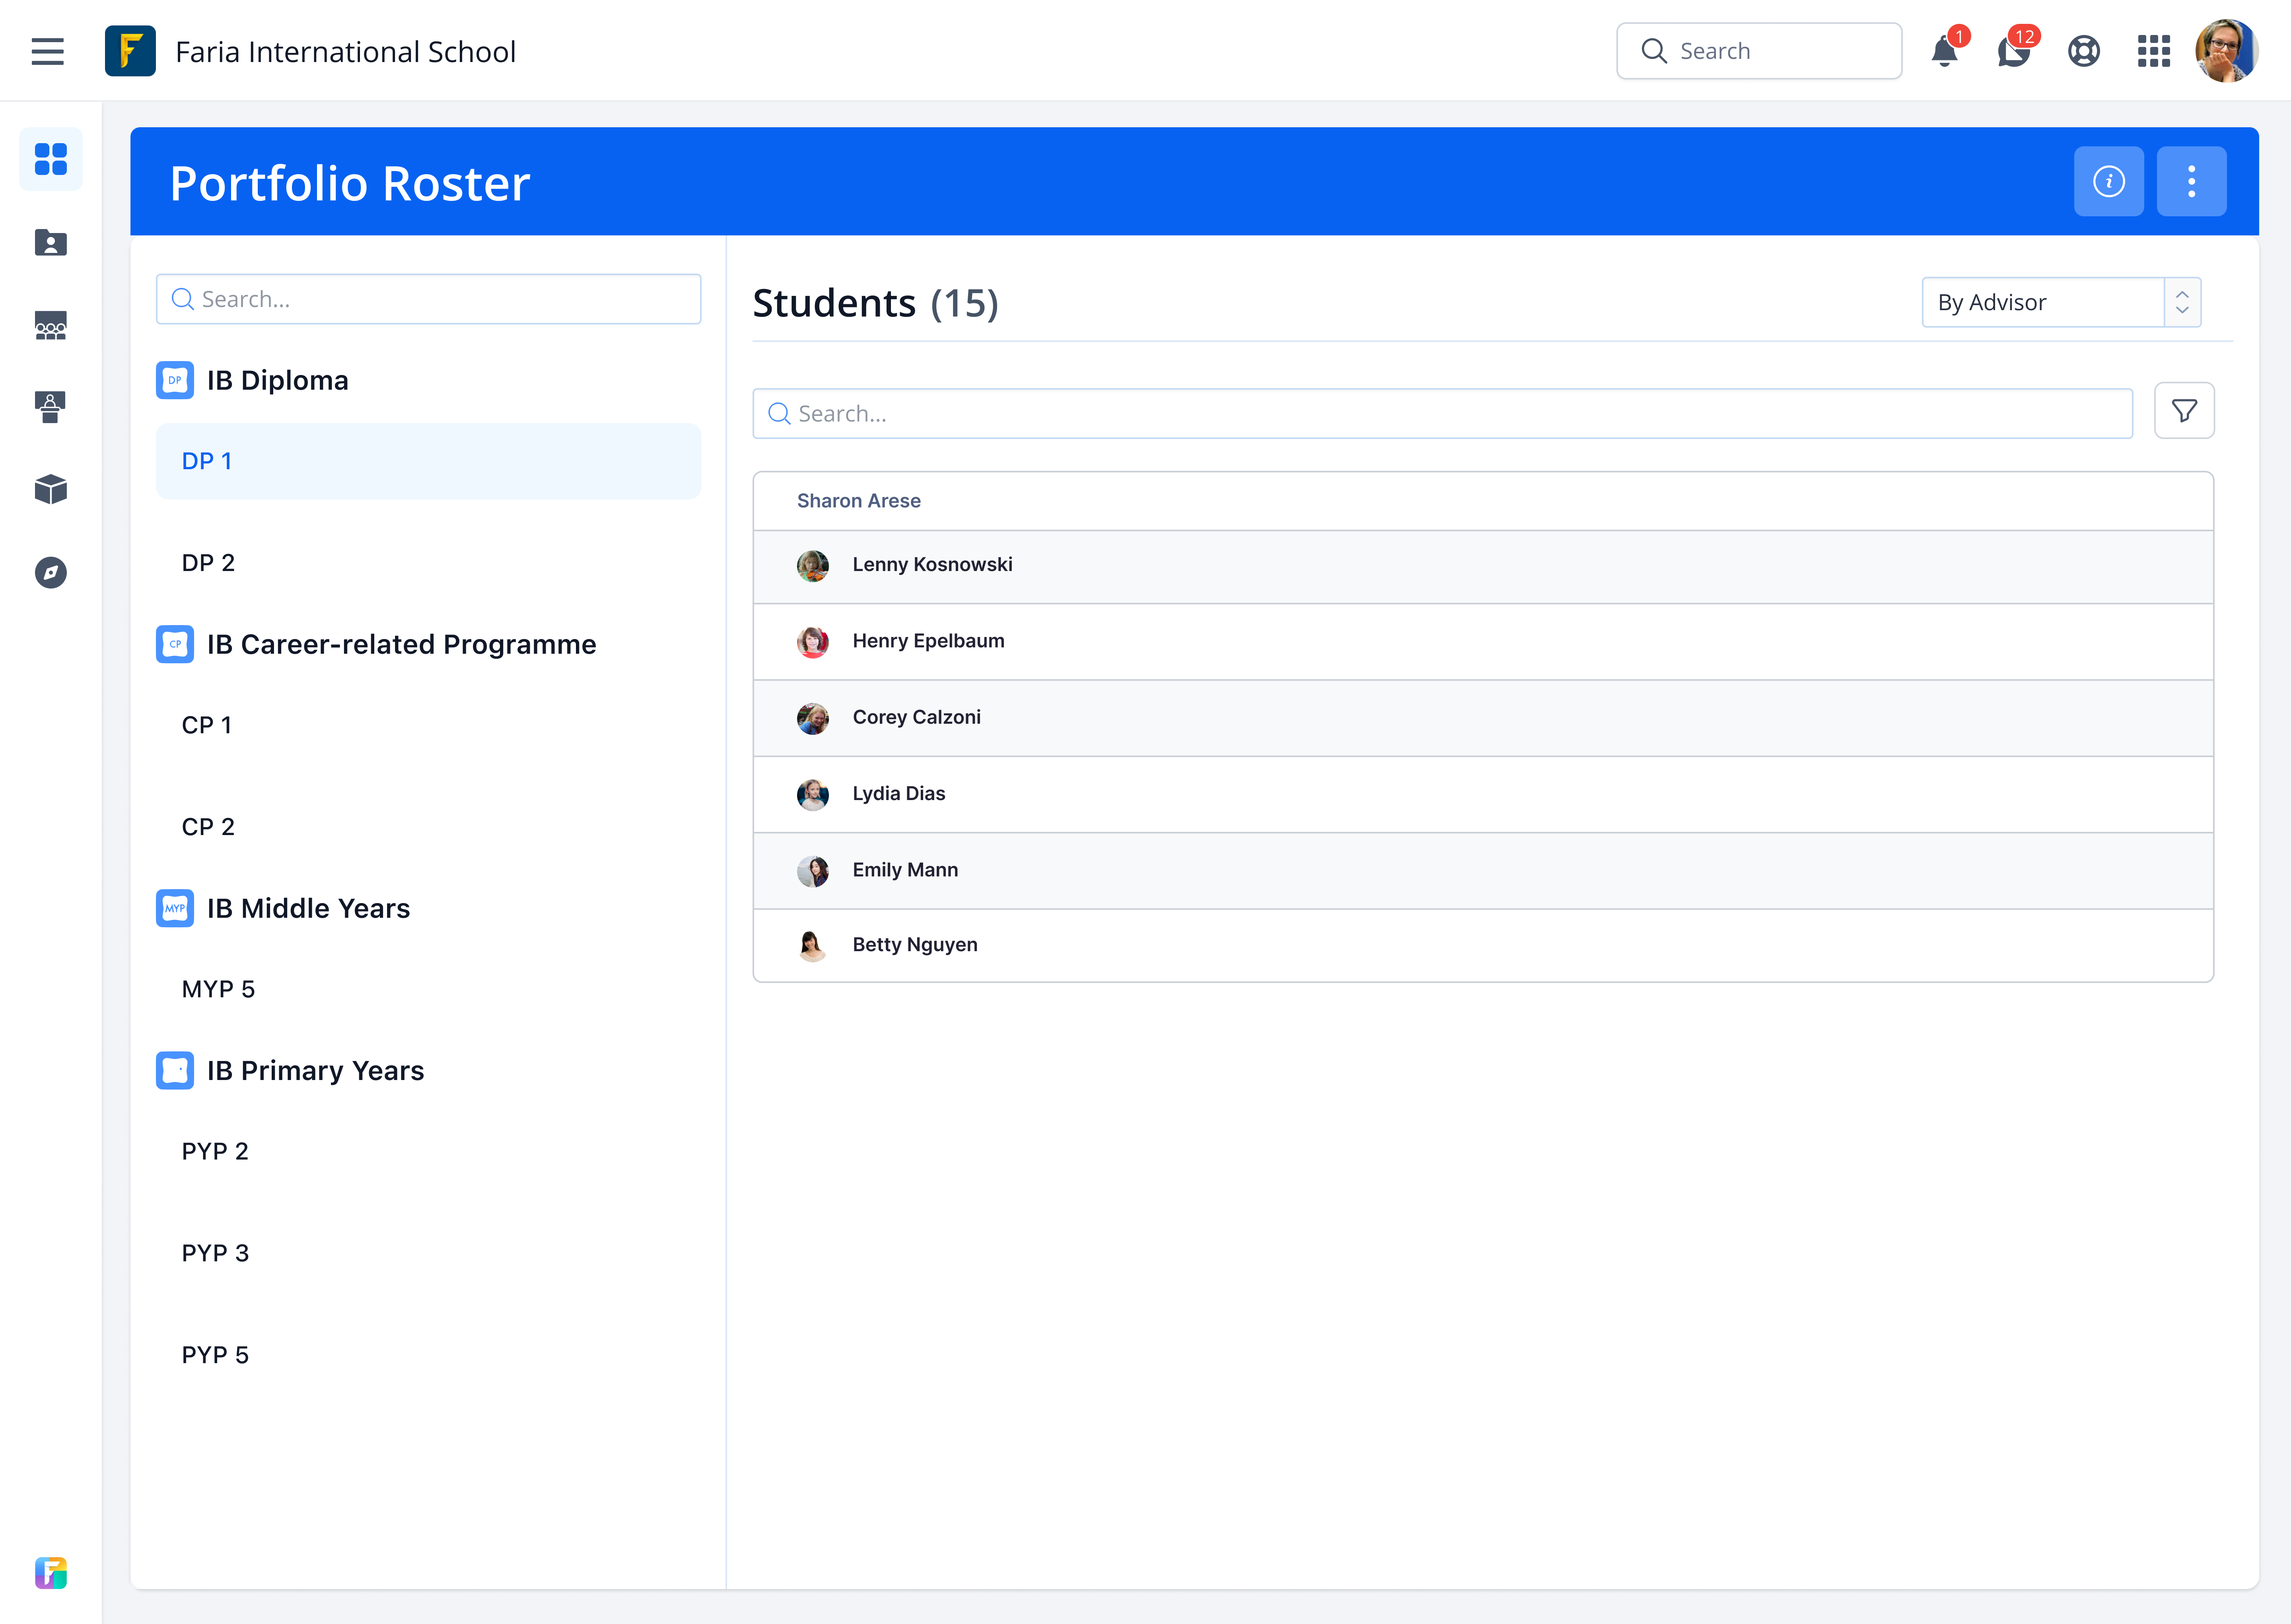The height and width of the screenshot is (1624, 2291).
Task: Click the dashboard grid sidebar icon
Action: [51, 159]
